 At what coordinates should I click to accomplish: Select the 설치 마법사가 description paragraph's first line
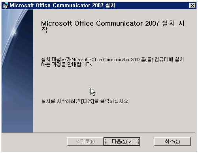click(113, 60)
